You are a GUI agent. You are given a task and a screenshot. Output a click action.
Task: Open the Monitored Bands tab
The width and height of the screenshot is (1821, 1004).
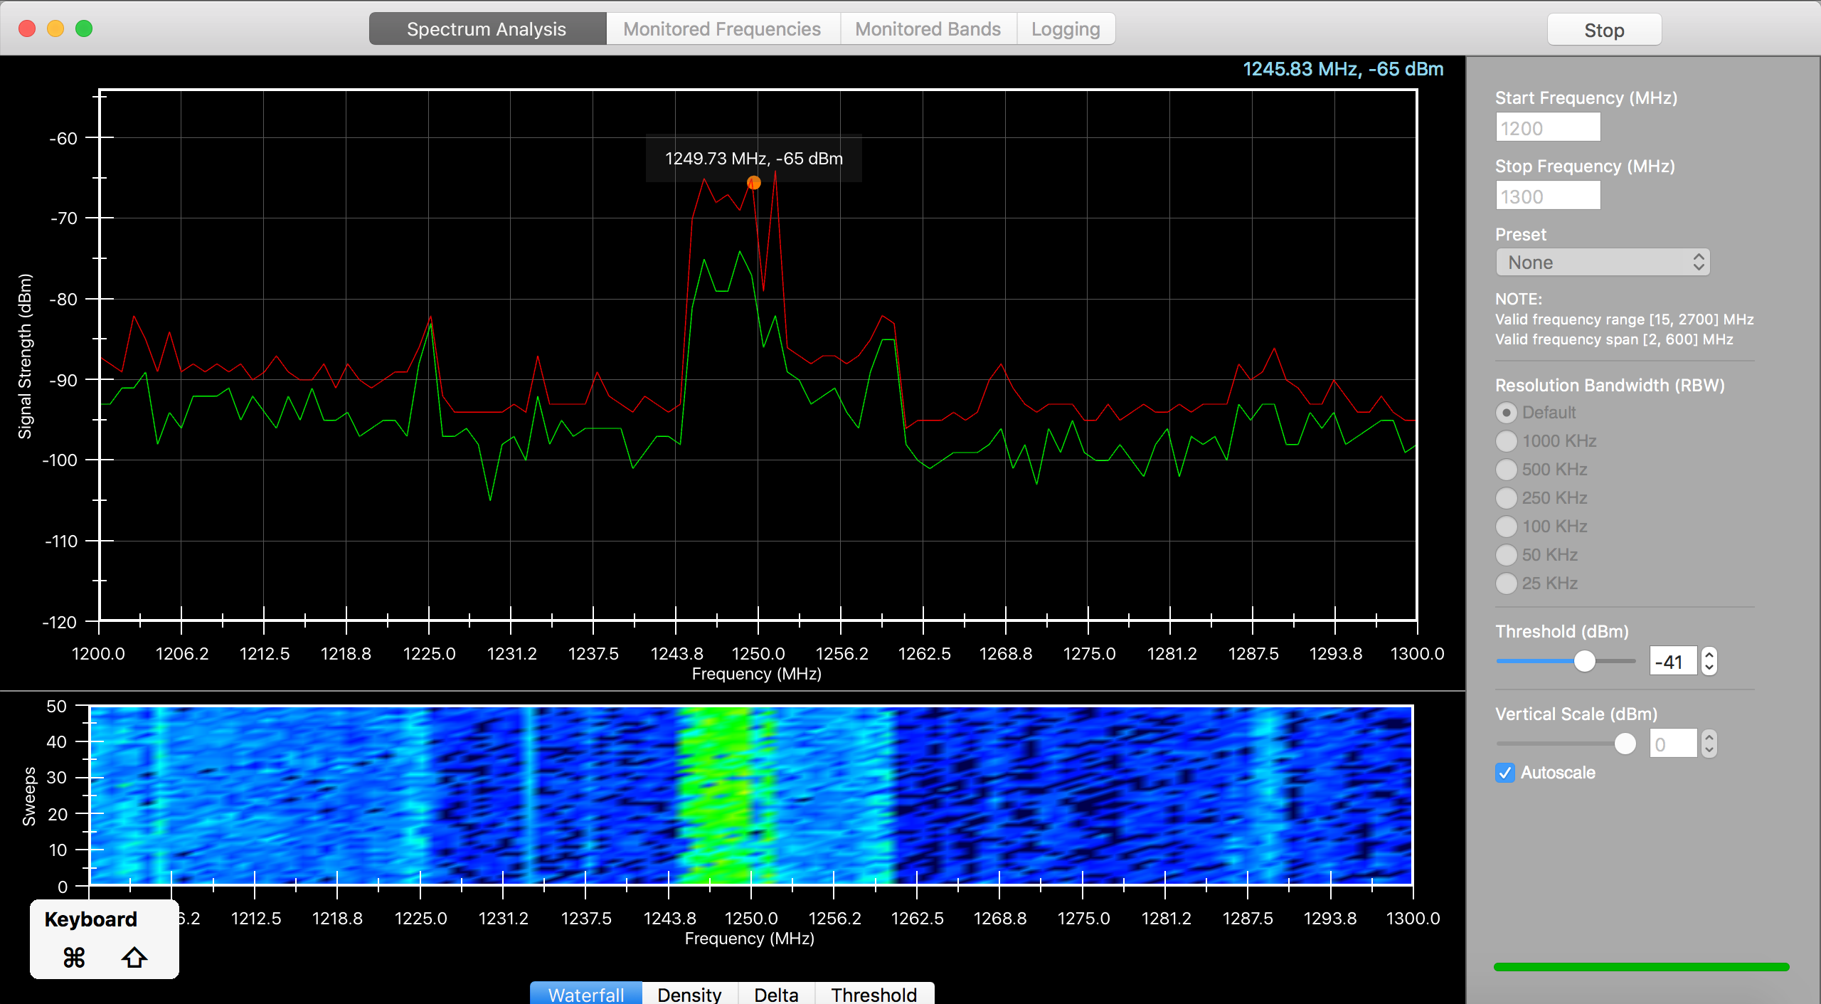pos(928,29)
